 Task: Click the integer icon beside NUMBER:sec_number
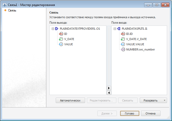pos(123,49)
